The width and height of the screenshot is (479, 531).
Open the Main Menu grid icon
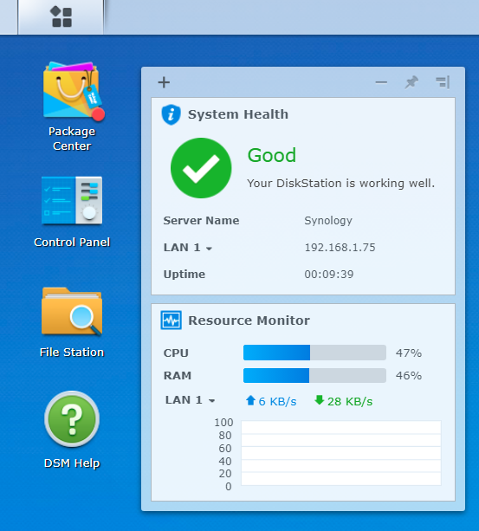(61, 17)
